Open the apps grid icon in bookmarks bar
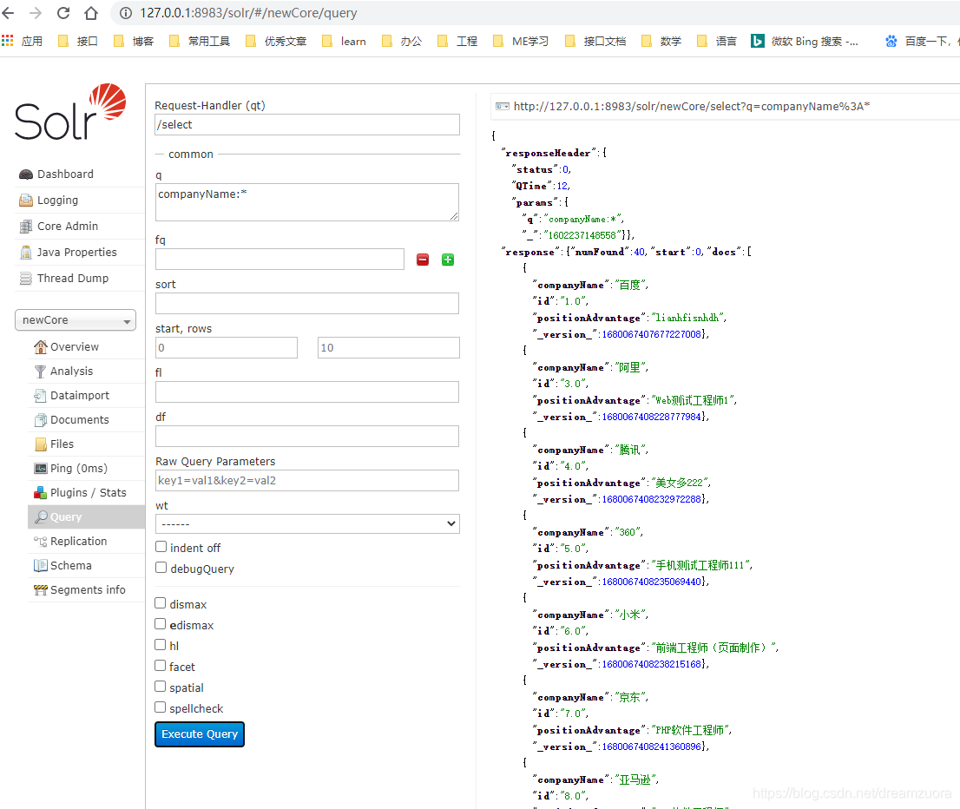The image size is (960, 809). 7,41
